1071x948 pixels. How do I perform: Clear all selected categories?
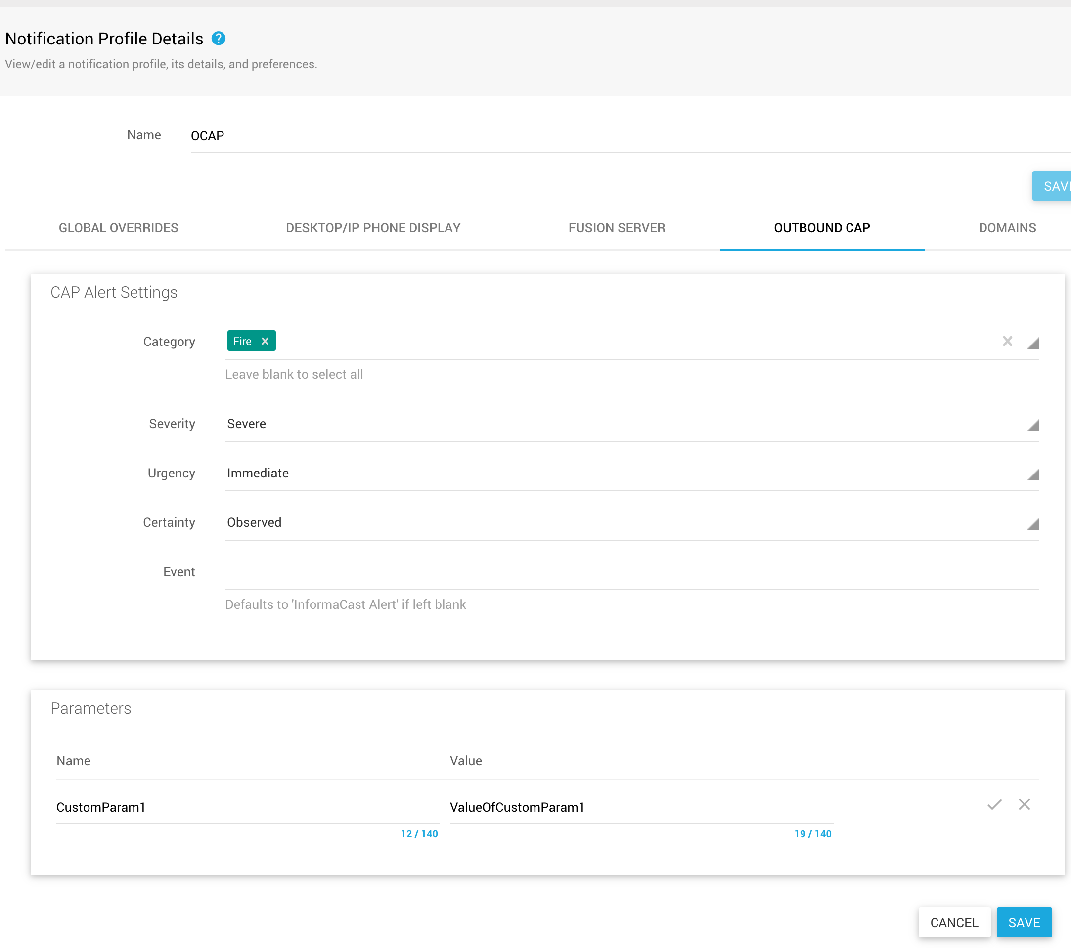coord(1007,341)
